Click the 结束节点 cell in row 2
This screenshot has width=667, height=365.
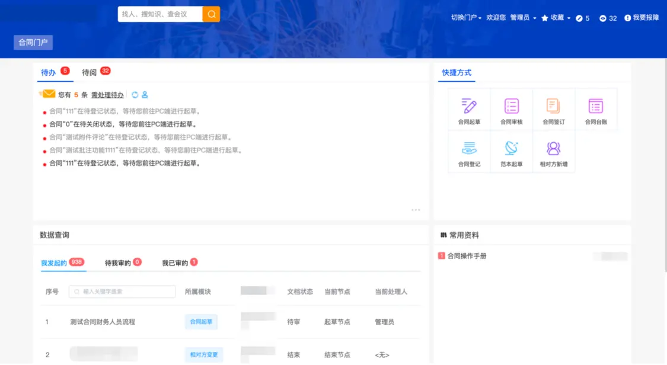point(337,354)
